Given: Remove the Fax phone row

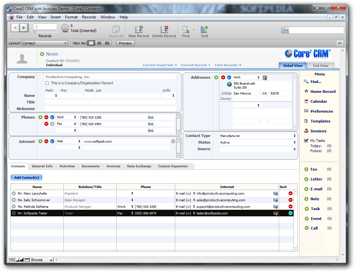Looking at the screenshot, I should coord(46,124).
